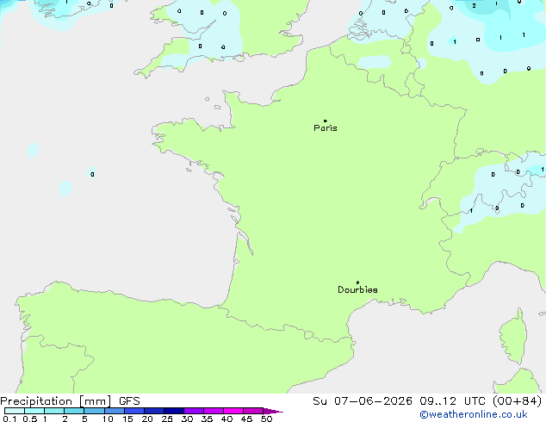Click the '(00+84)' forecast offset text
Viewport: 546px width, 422px height.
[x=518, y=401]
